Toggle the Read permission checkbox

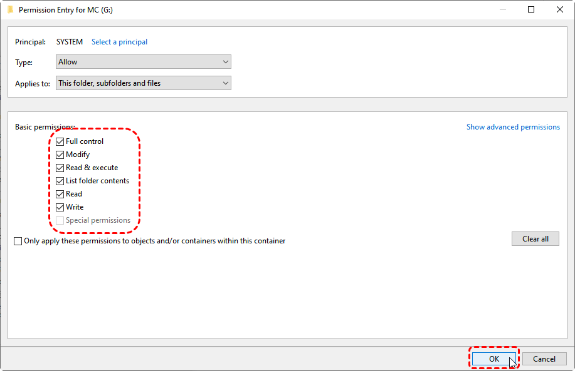pyautogui.click(x=60, y=194)
